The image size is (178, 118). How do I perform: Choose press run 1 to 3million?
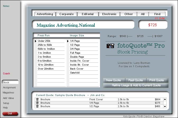(51, 53)
